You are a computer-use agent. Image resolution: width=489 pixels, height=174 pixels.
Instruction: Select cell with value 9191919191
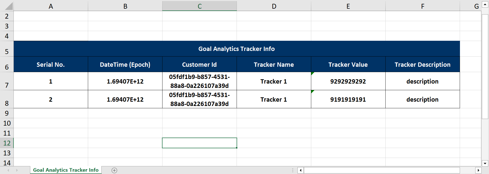coord(348,99)
